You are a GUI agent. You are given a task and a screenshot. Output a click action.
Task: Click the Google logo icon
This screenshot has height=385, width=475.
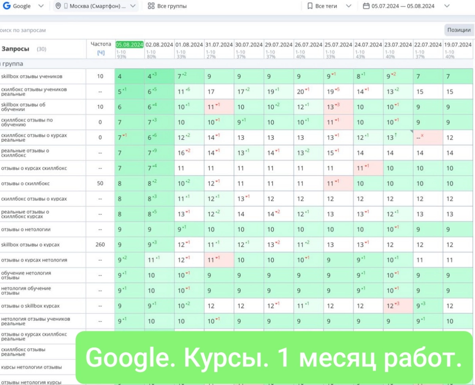tap(6, 6)
